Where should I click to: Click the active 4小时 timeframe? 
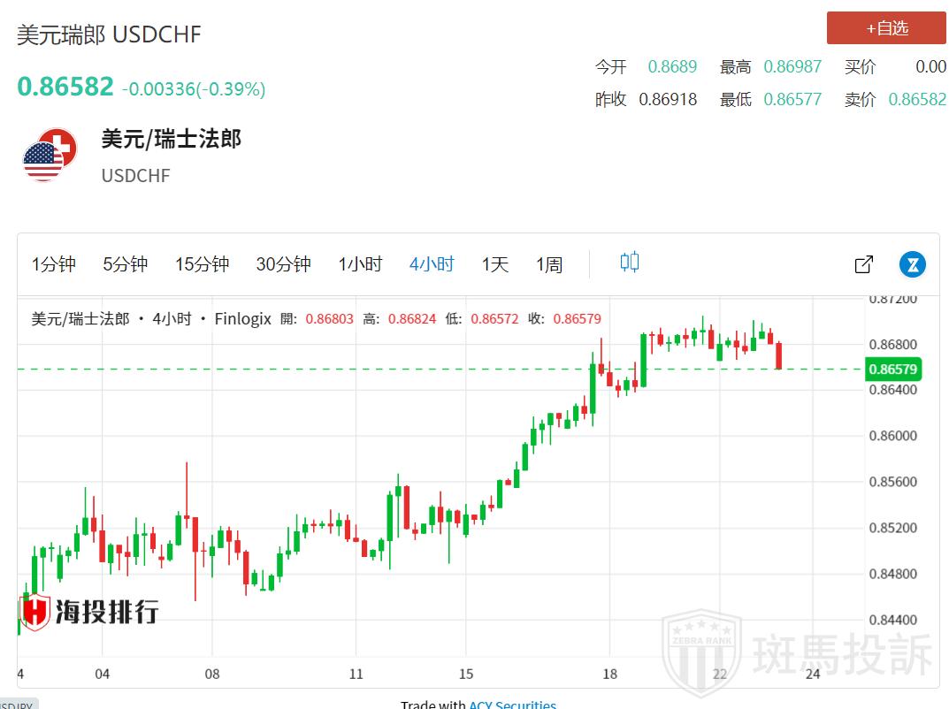click(432, 264)
